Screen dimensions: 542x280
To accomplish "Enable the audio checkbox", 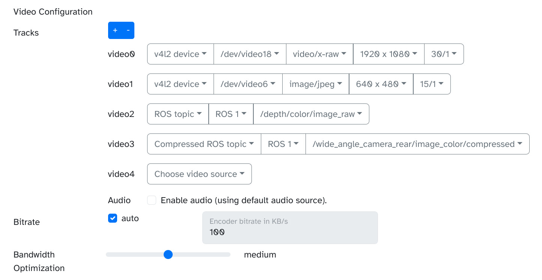I will pyautogui.click(x=152, y=200).
